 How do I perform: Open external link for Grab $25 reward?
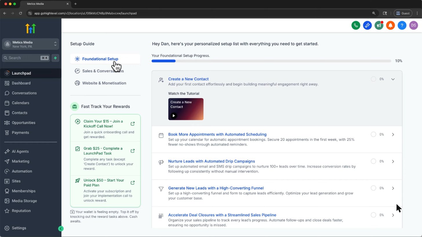pos(133,151)
